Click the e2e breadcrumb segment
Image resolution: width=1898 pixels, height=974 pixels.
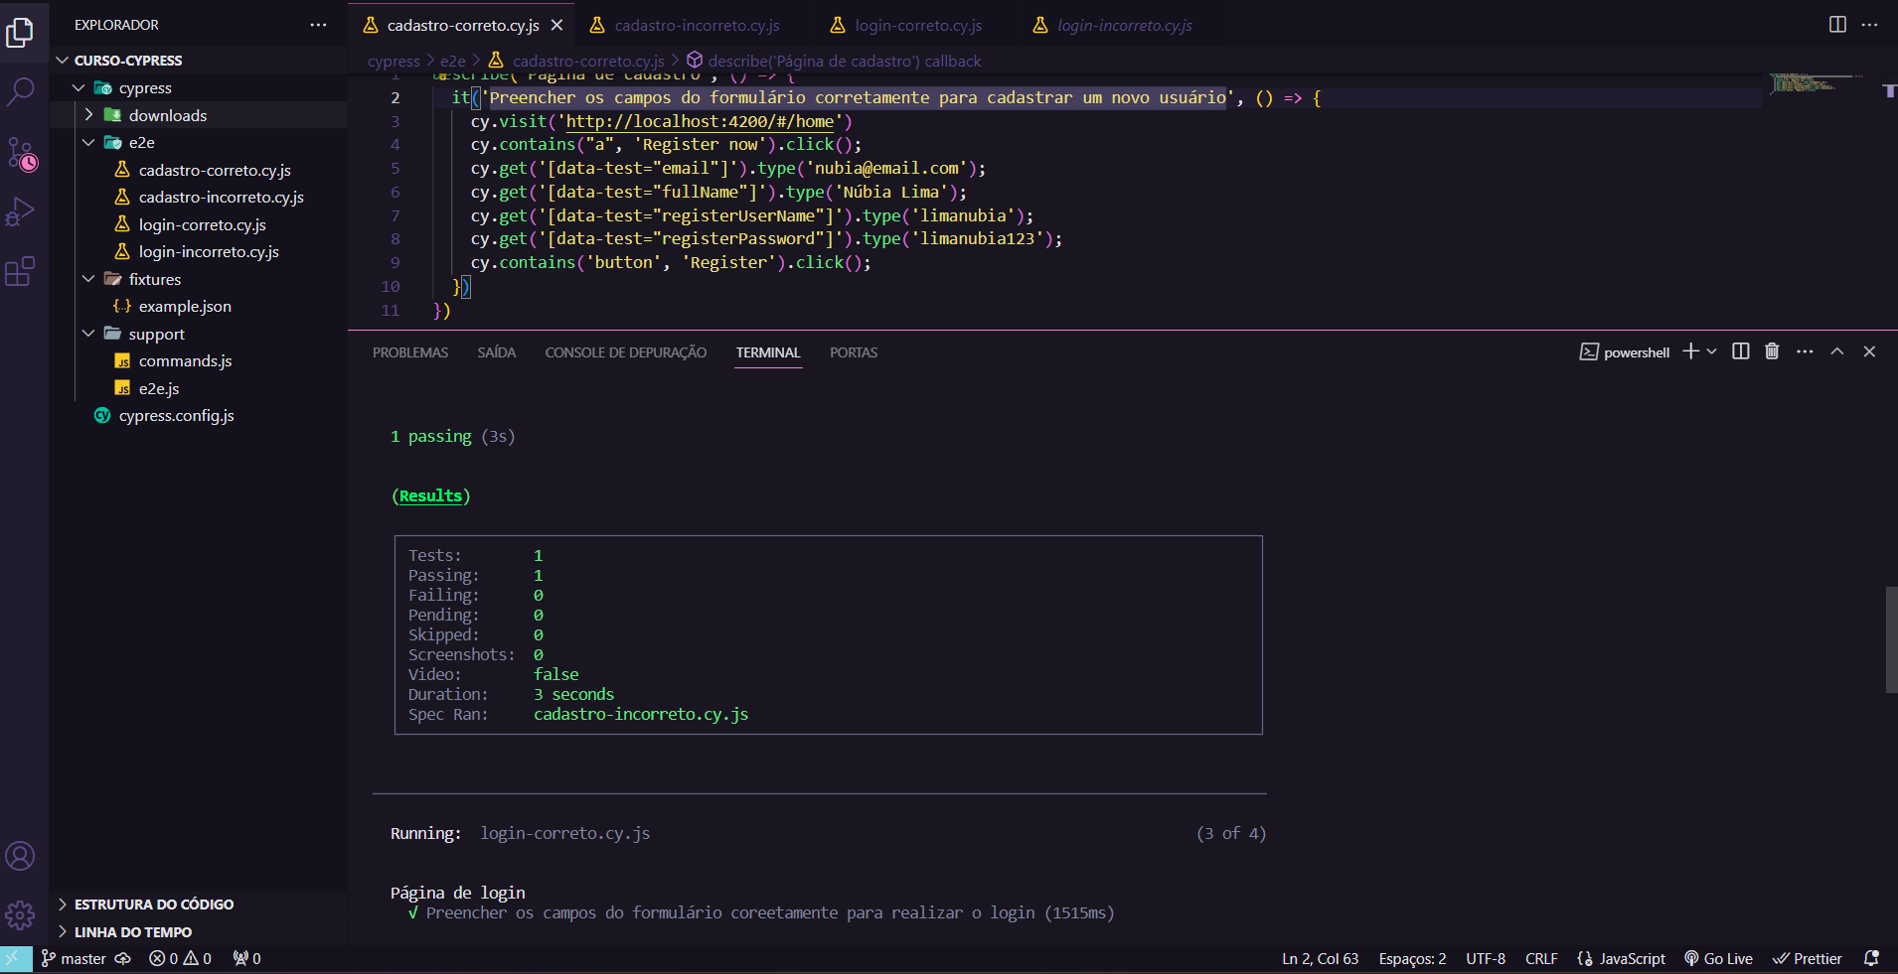pos(453,62)
